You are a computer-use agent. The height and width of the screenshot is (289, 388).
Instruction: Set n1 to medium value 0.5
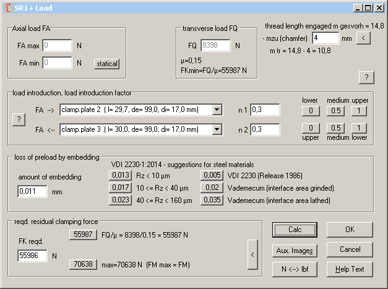point(334,111)
